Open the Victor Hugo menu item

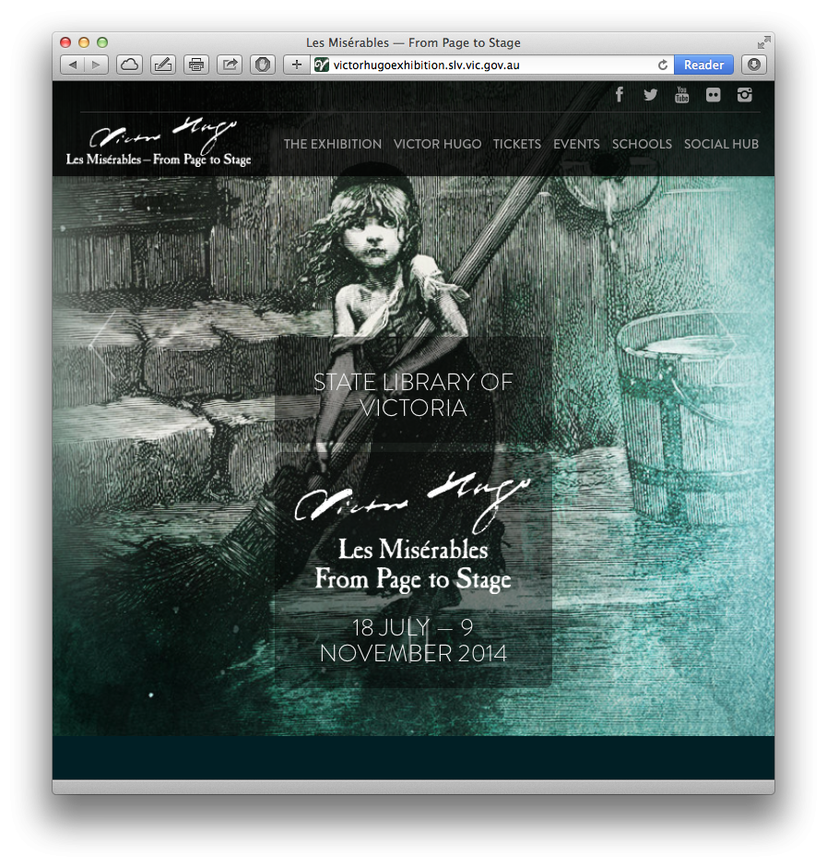pyautogui.click(x=437, y=144)
